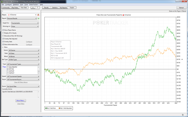Switch to the Results tab

46,8
